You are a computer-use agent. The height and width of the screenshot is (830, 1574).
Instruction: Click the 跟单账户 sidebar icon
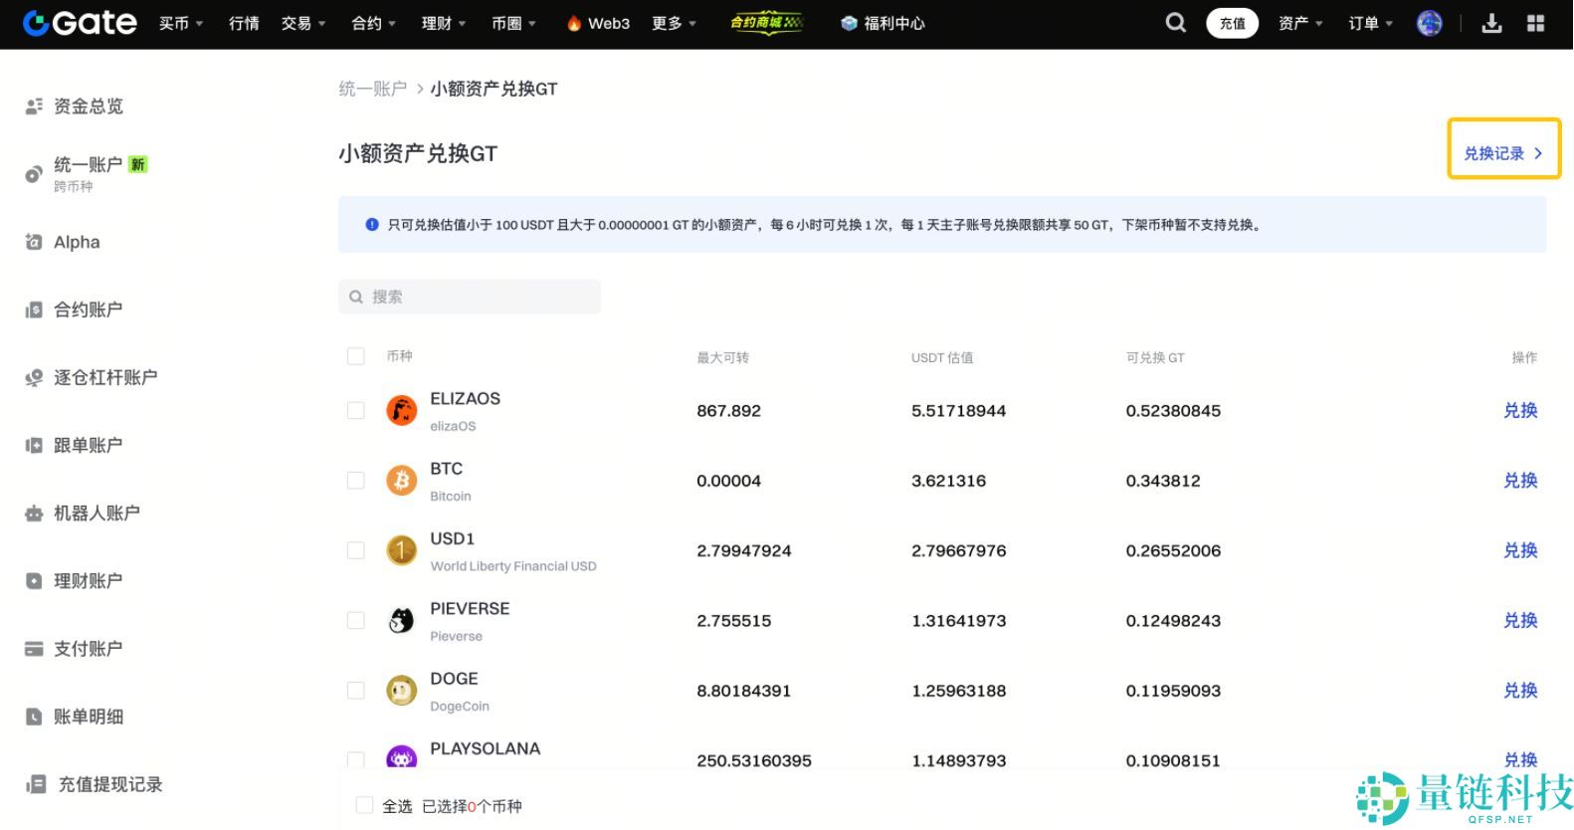tap(34, 445)
